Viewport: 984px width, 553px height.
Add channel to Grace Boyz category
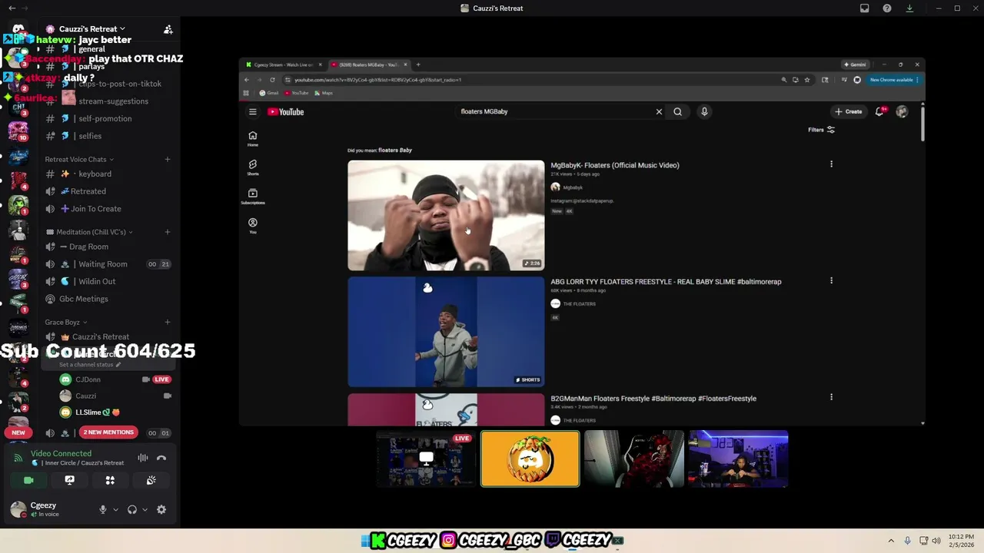point(168,323)
